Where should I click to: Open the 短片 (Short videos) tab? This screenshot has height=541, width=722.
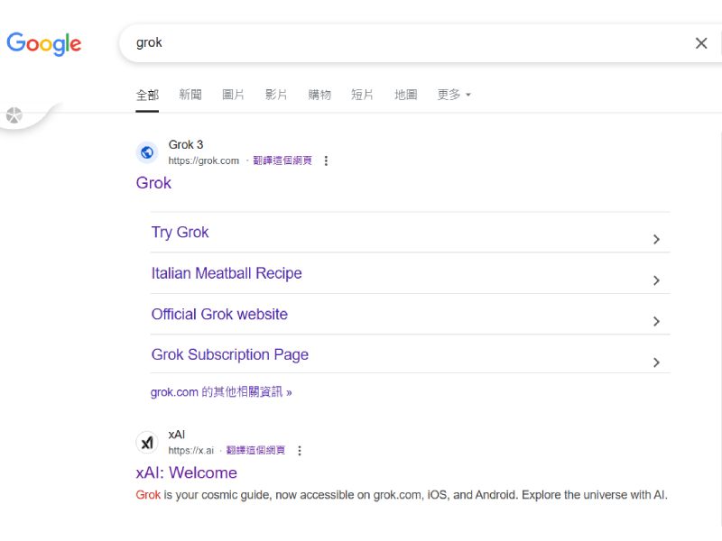pos(363,95)
